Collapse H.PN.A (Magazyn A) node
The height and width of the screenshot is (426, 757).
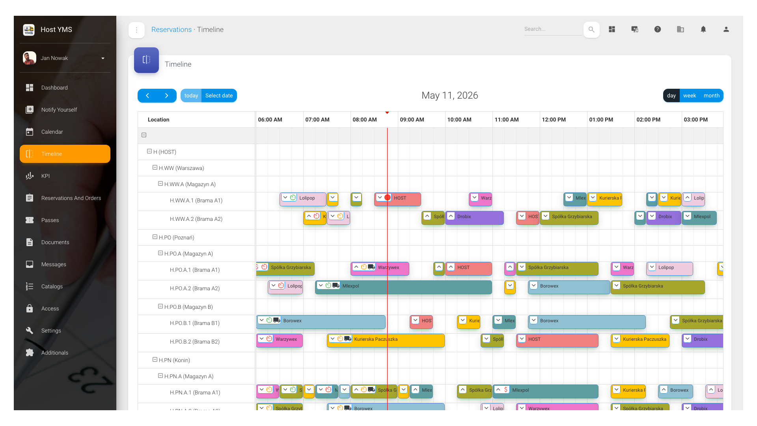(x=160, y=376)
